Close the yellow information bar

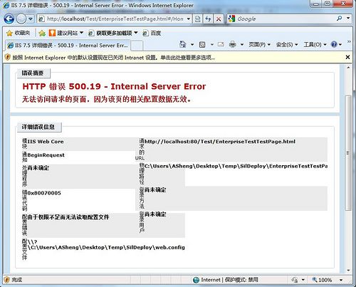click(x=347, y=57)
